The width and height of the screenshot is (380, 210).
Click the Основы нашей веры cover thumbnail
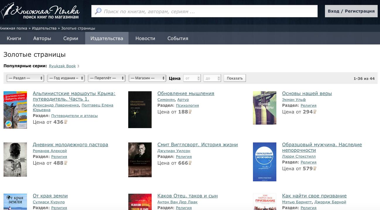click(264, 108)
